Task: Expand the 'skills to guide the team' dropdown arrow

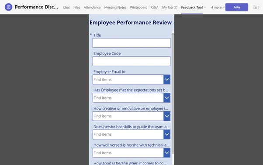Action: [167, 134]
